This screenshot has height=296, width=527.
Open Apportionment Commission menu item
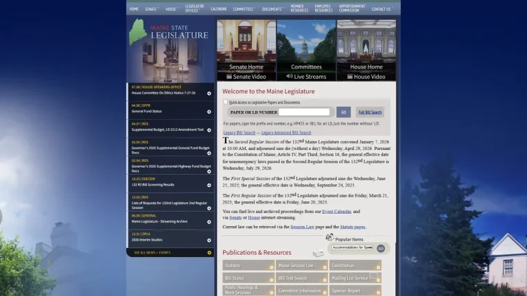pos(351,8)
